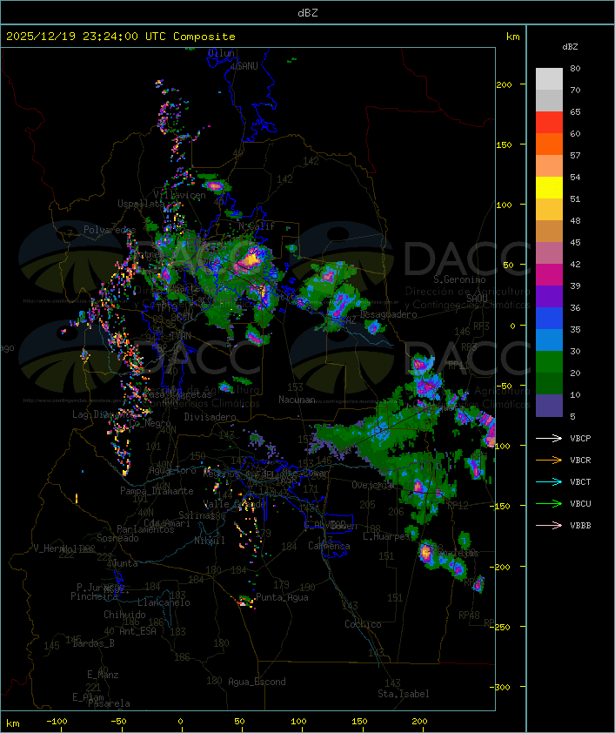615x733 pixels.
Task: Click the Llancanelo place label
Action: pos(164,602)
